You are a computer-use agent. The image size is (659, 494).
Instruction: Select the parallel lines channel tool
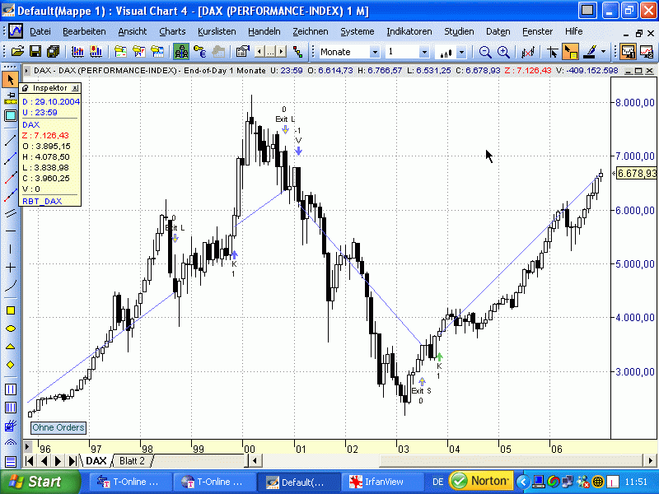(x=11, y=213)
